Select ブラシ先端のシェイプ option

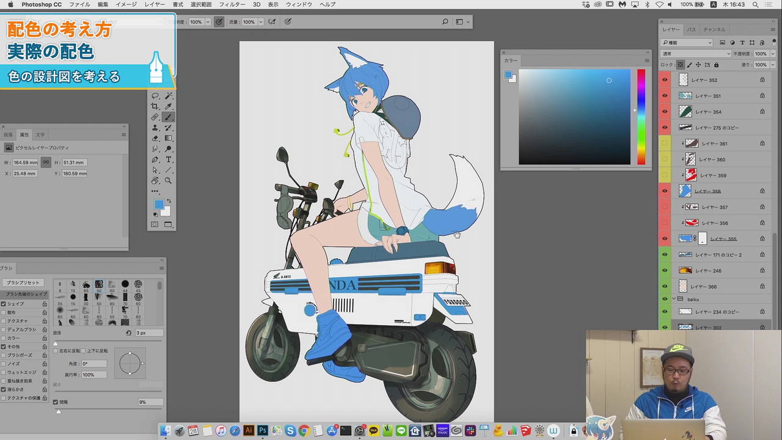pyautogui.click(x=23, y=294)
